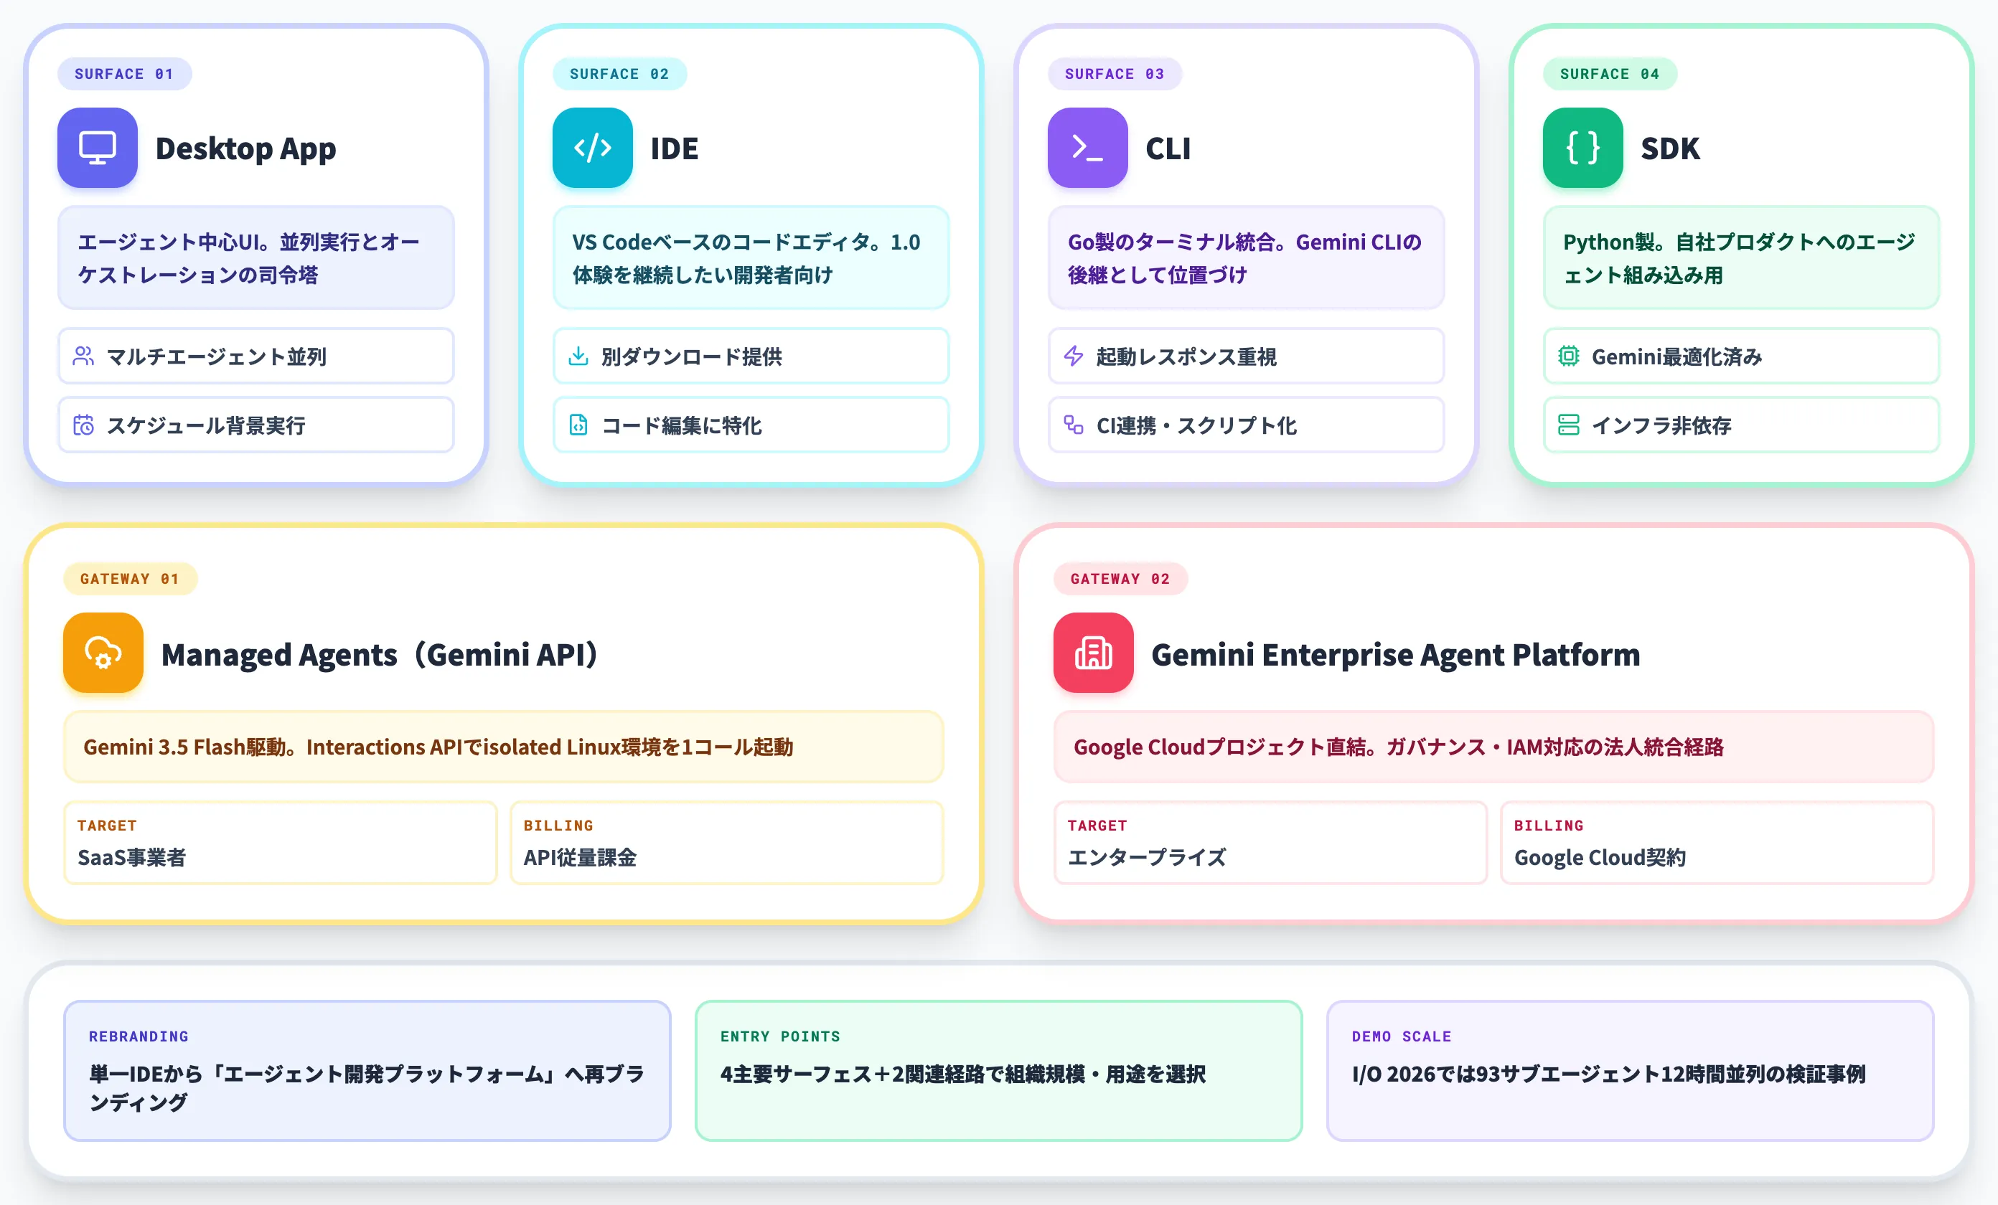Click the download icon beside 別ダウンロード提供

pos(578,356)
